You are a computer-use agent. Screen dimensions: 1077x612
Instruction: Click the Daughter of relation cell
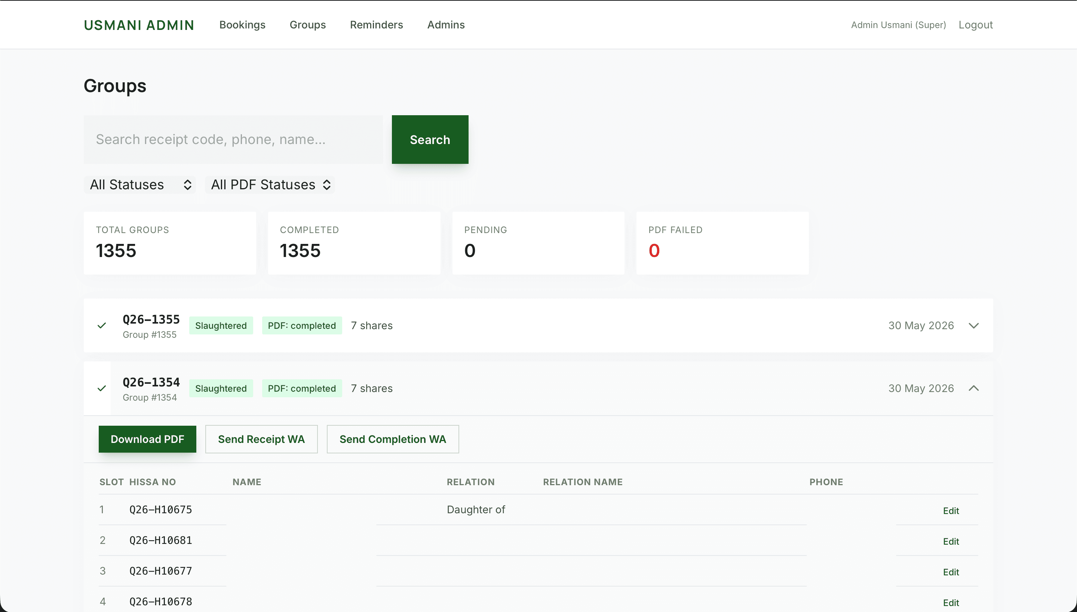476,510
